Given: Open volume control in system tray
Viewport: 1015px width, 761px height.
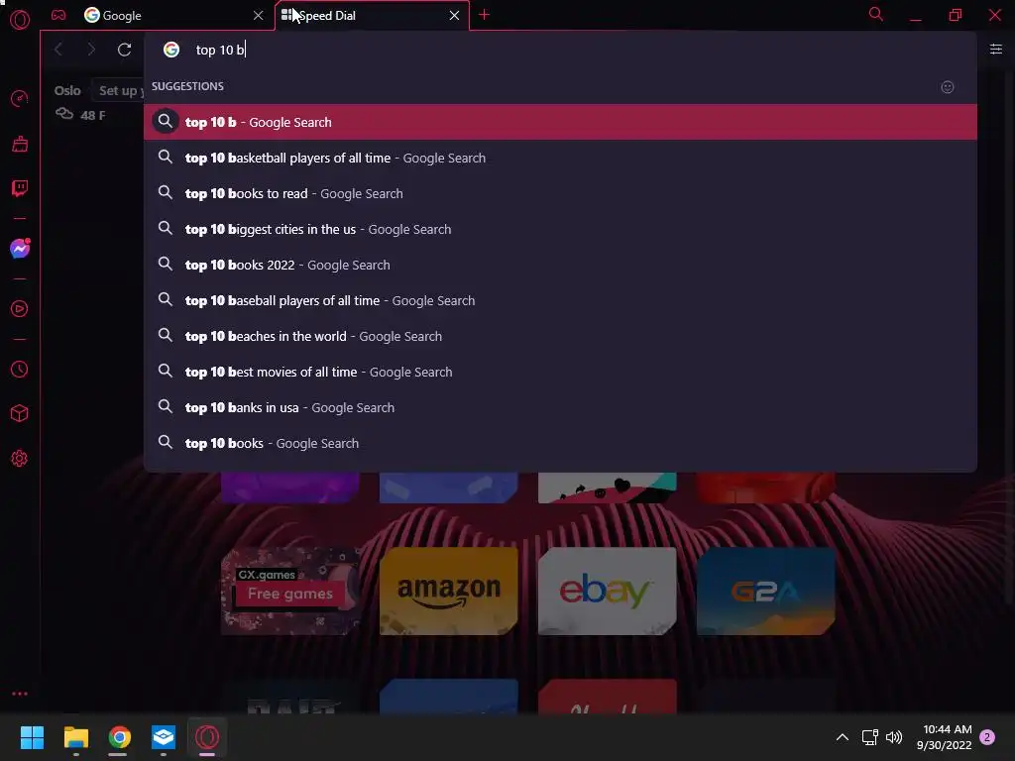Looking at the screenshot, I should click(x=894, y=737).
